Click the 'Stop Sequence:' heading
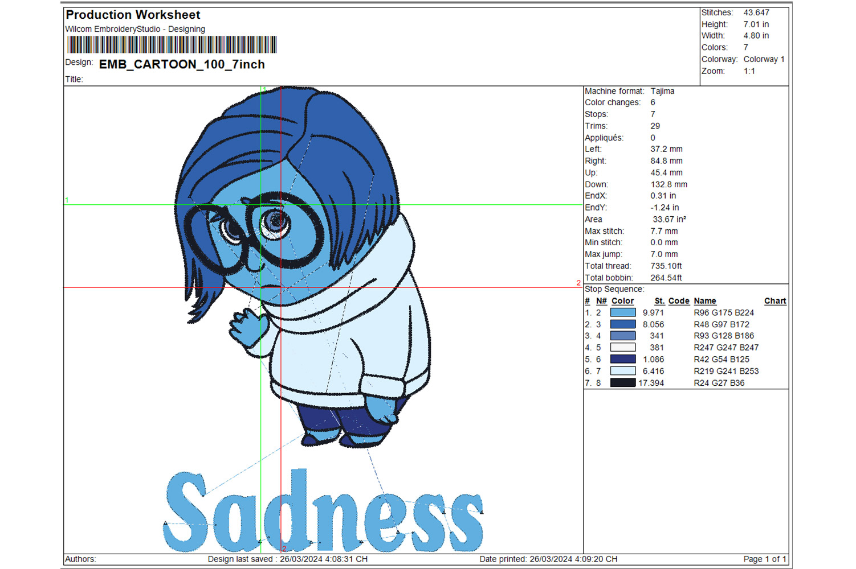 click(614, 289)
